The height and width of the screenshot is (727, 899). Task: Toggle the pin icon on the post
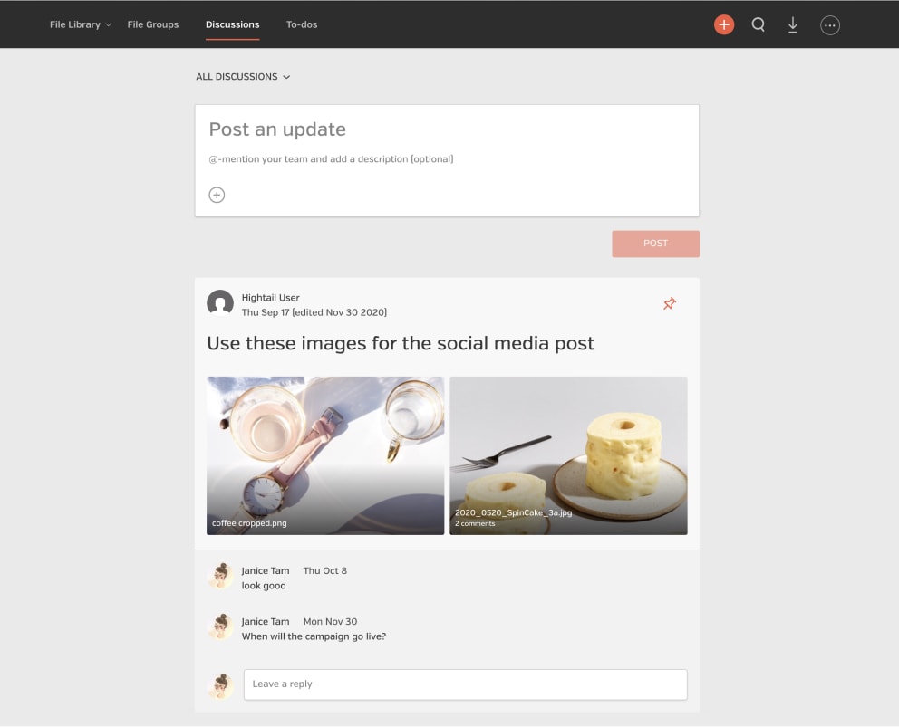tap(669, 304)
